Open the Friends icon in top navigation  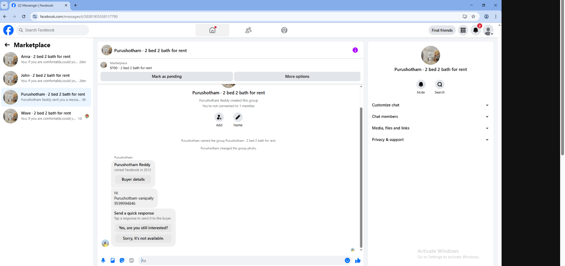tap(249, 30)
